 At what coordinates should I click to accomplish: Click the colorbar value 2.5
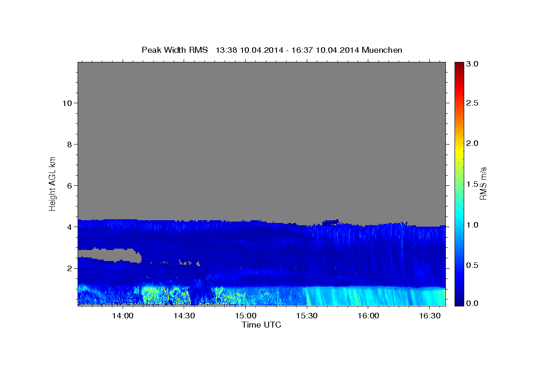pyautogui.click(x=472, y=103)
